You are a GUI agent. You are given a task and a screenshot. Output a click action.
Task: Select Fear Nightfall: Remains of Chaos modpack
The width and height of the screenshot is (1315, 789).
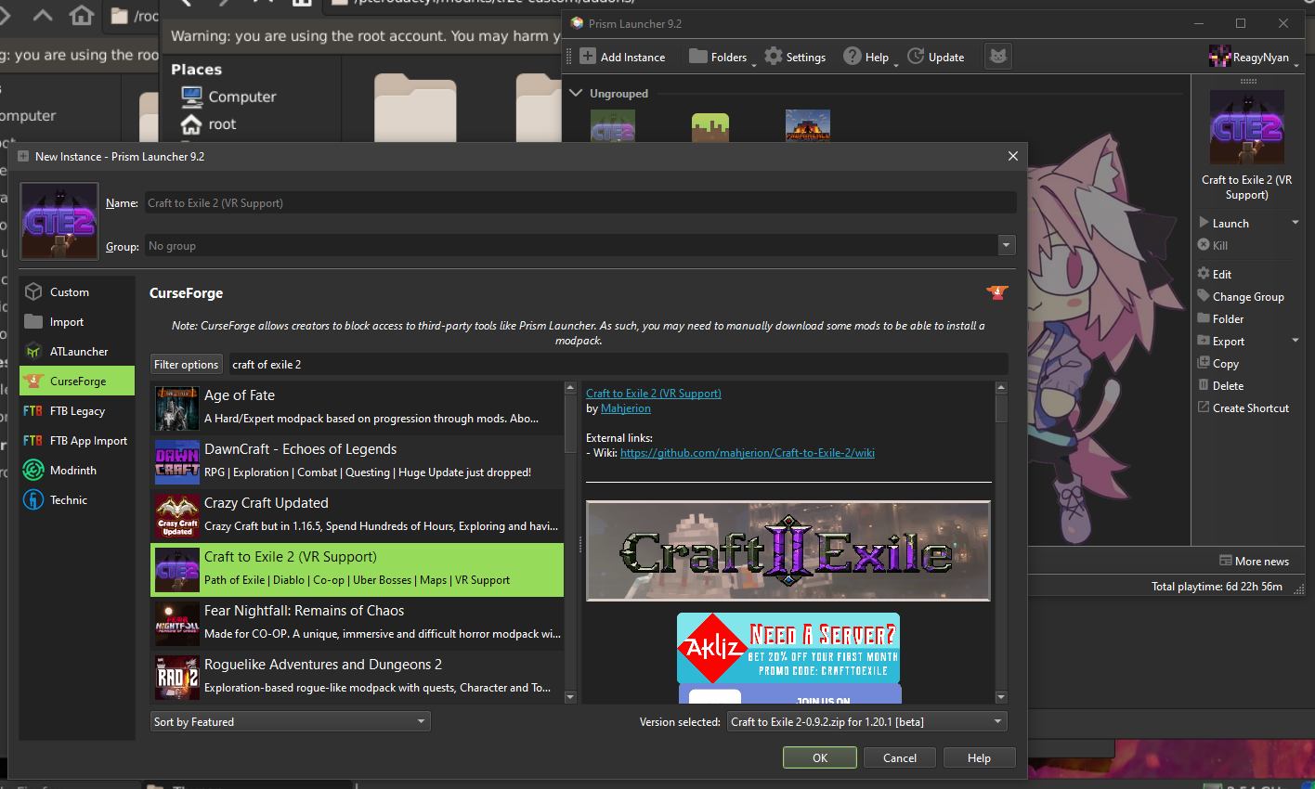(x=357, y=623)
